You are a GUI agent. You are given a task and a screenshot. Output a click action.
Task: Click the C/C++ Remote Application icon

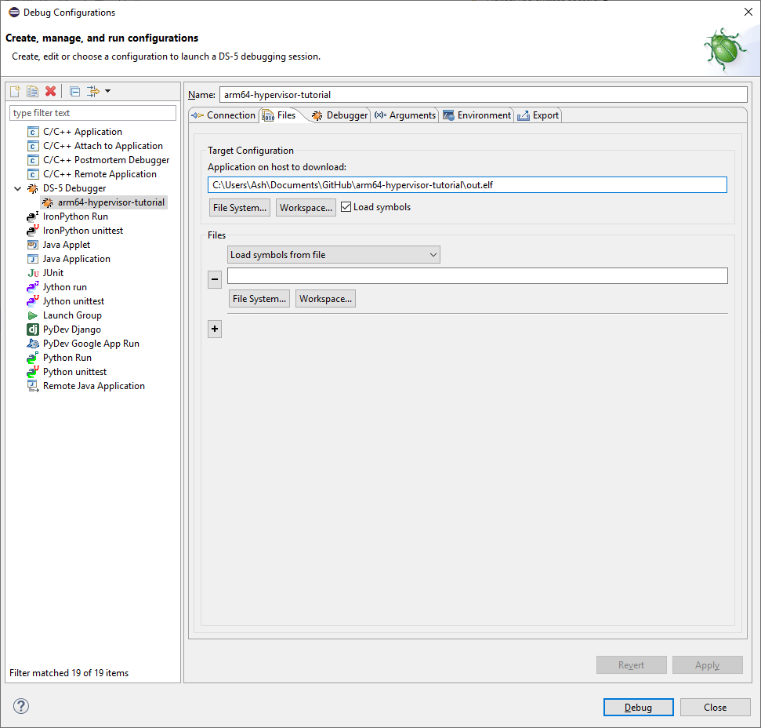(32, 174)
